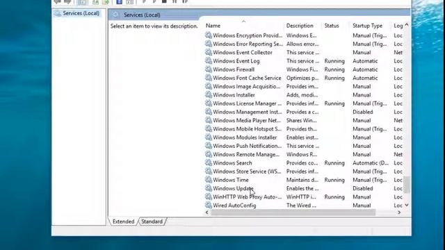This screenshot has width=445, height=250.
Task: Click vertical scrollbar down arrow in services list
Action: click(x=407, y=205)
